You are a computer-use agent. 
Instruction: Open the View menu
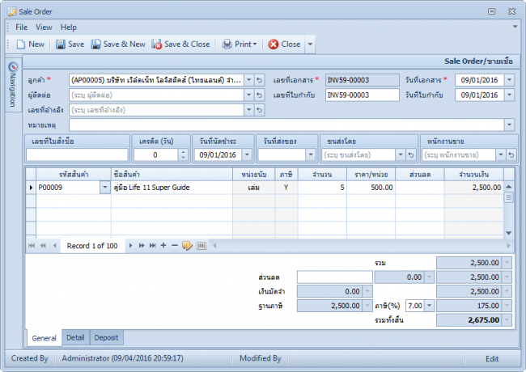click(44, 27)
